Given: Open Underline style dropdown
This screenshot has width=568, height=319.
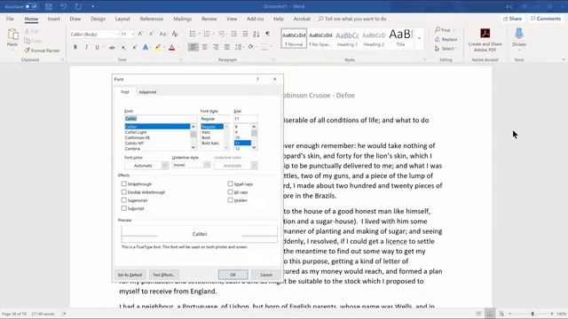Looking at the screenshot, I should point(207,165).
